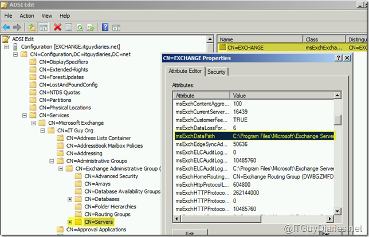The height and width of the screenshot is (237, 369).
Task: Open the View menu
Action: (47, 16)
